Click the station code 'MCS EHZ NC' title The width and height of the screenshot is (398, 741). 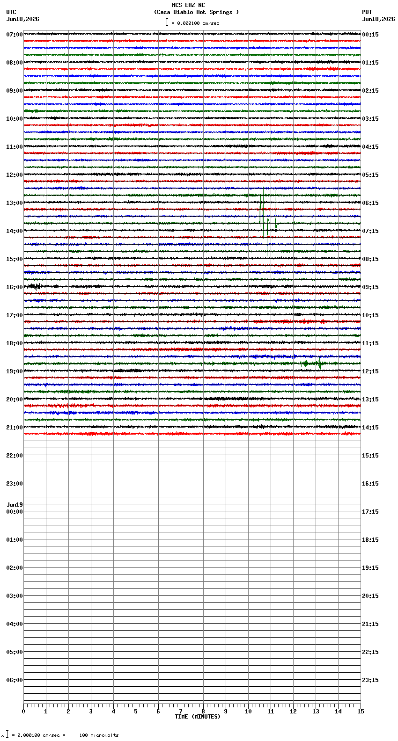coord(188,5)
